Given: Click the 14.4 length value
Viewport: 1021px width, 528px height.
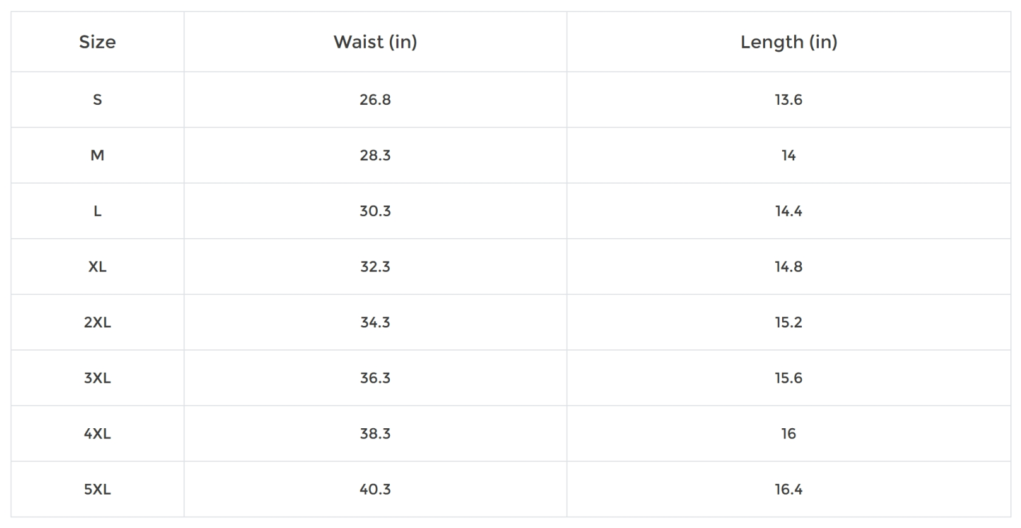Looking at the screenshot, I should pyautogui.click(x=788, y=211).
